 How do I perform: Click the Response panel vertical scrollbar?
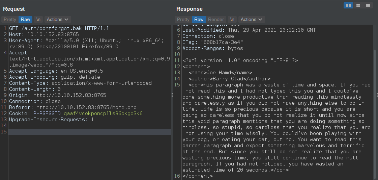click(x=374, y=113)
